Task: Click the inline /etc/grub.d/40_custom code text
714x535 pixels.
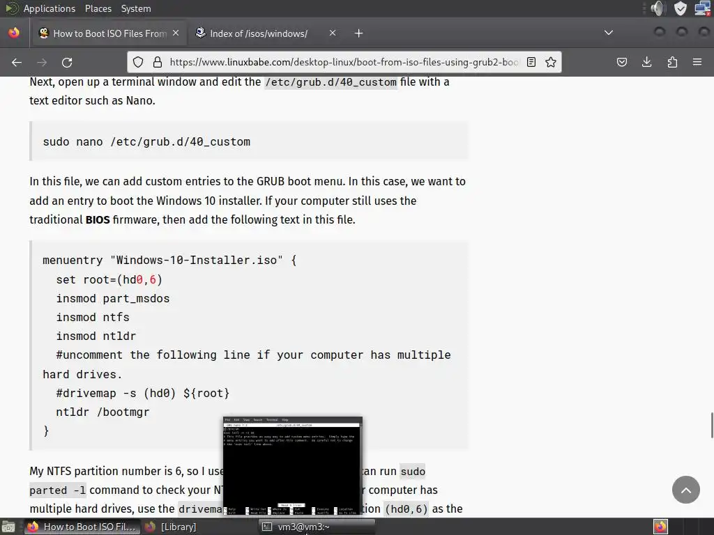Action: pyautogui.click(x=331, y=82)
